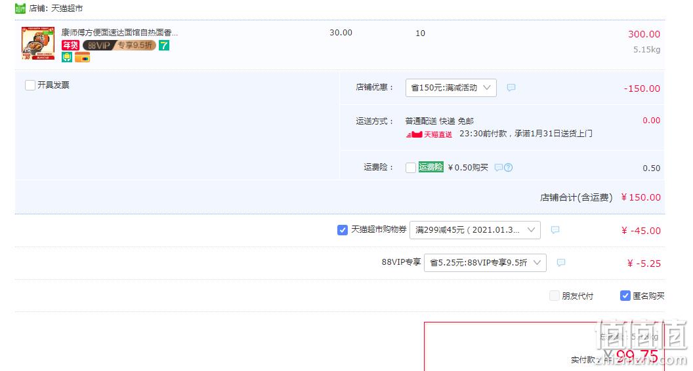This screenshot has width=693, height=371.
Task: Click the unit price 30.00
Action: [341, 33]
